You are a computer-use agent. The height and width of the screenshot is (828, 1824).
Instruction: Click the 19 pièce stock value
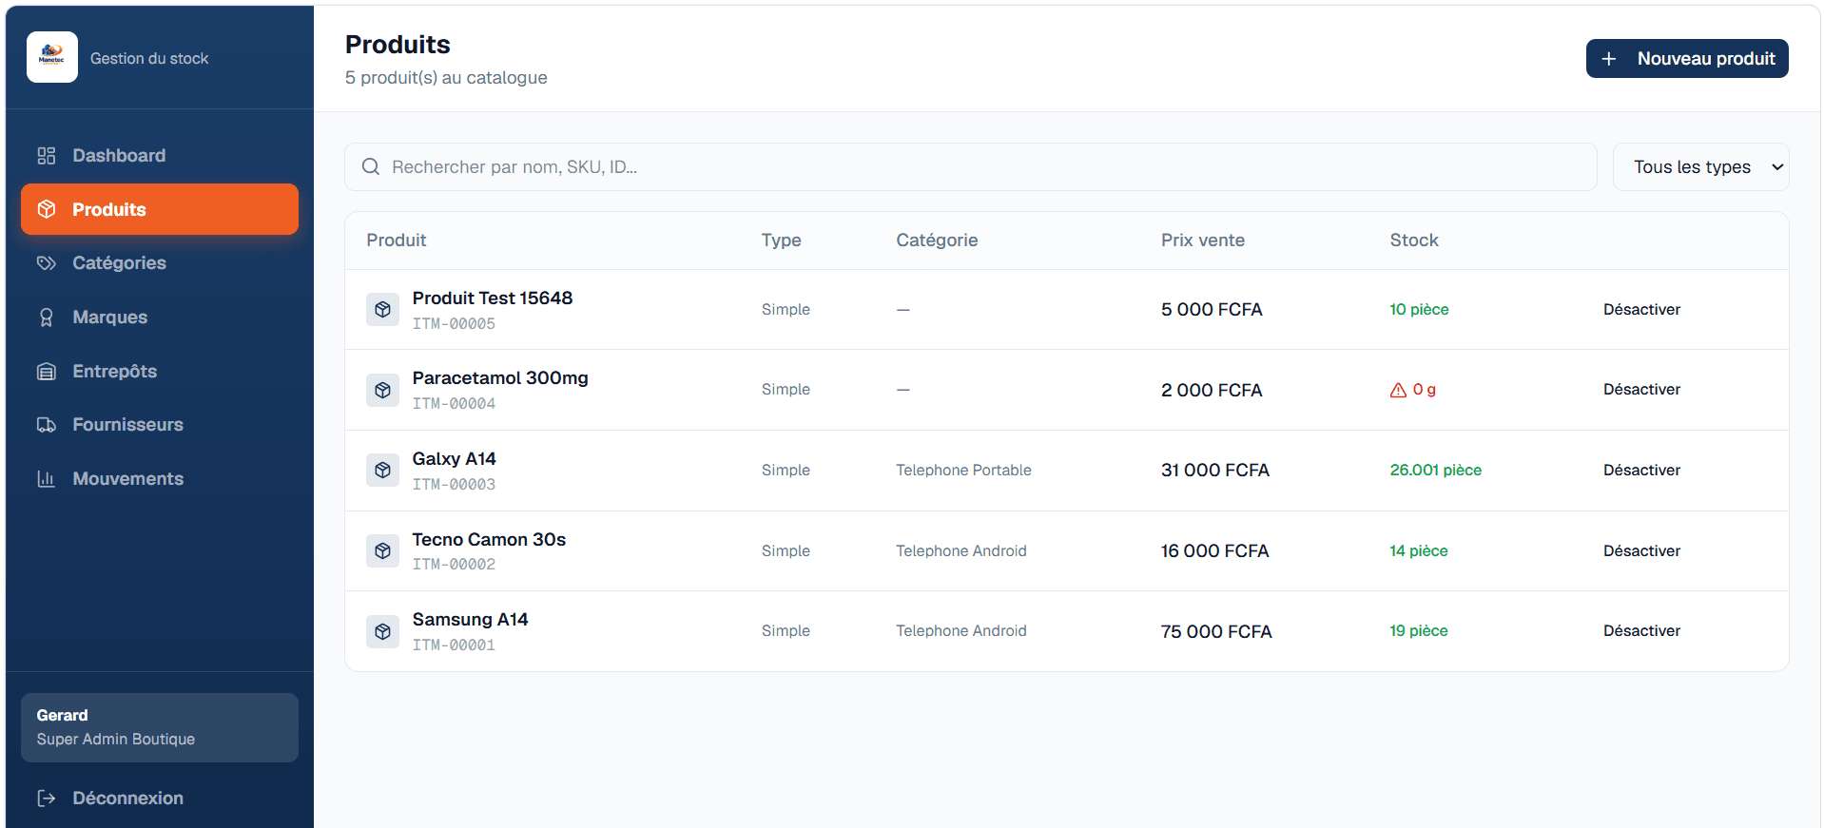1418,631
